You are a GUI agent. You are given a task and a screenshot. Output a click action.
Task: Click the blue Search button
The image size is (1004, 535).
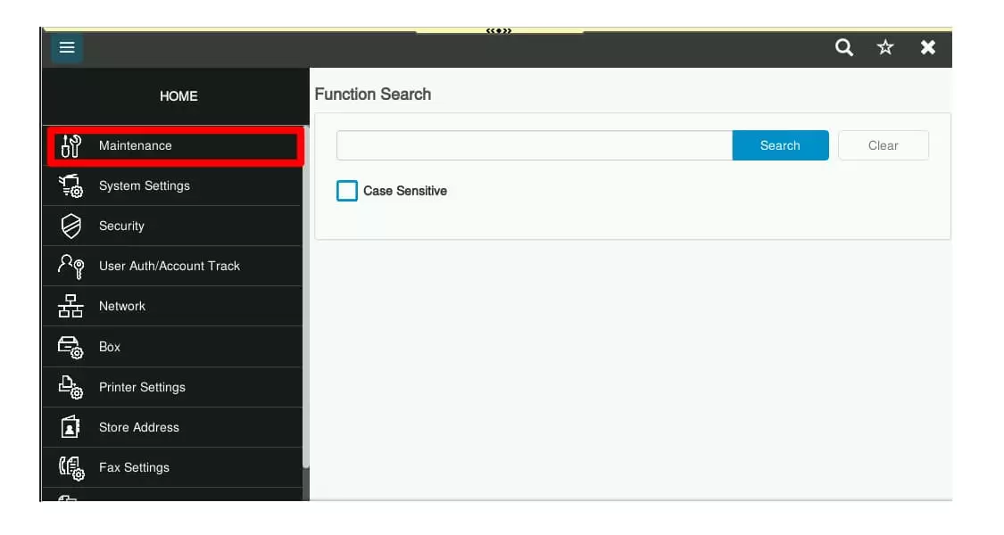point(781,145)
